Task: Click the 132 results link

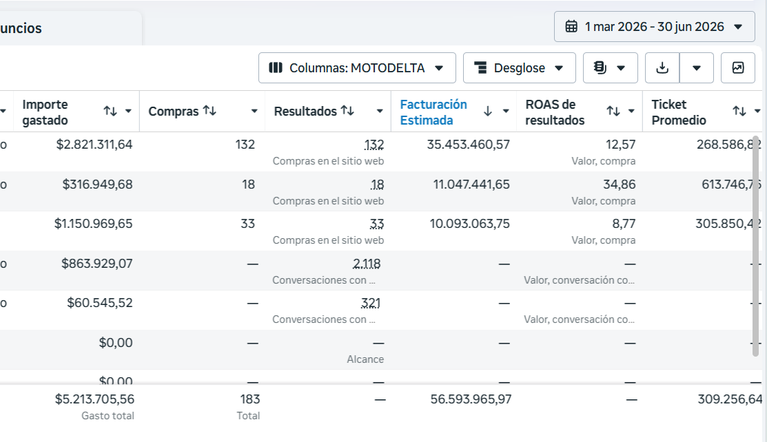Action: coord(374,145)
